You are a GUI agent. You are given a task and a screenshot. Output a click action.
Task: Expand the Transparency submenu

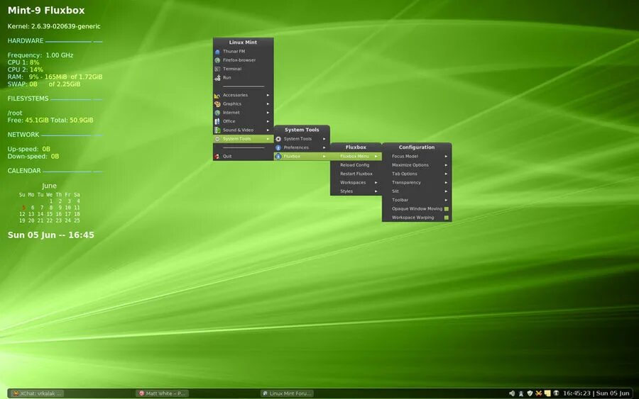tap(417, 183)
